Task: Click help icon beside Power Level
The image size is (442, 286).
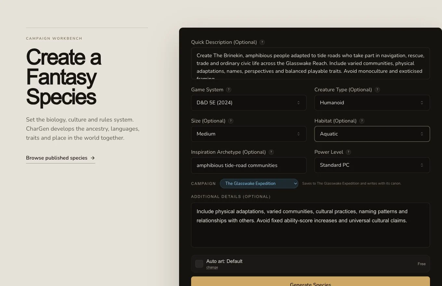Action: pos(348,152)
